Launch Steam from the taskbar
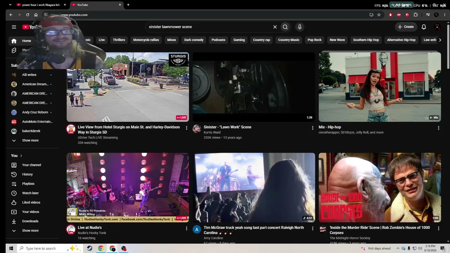 pyautogui.click(x=90, y=248)
